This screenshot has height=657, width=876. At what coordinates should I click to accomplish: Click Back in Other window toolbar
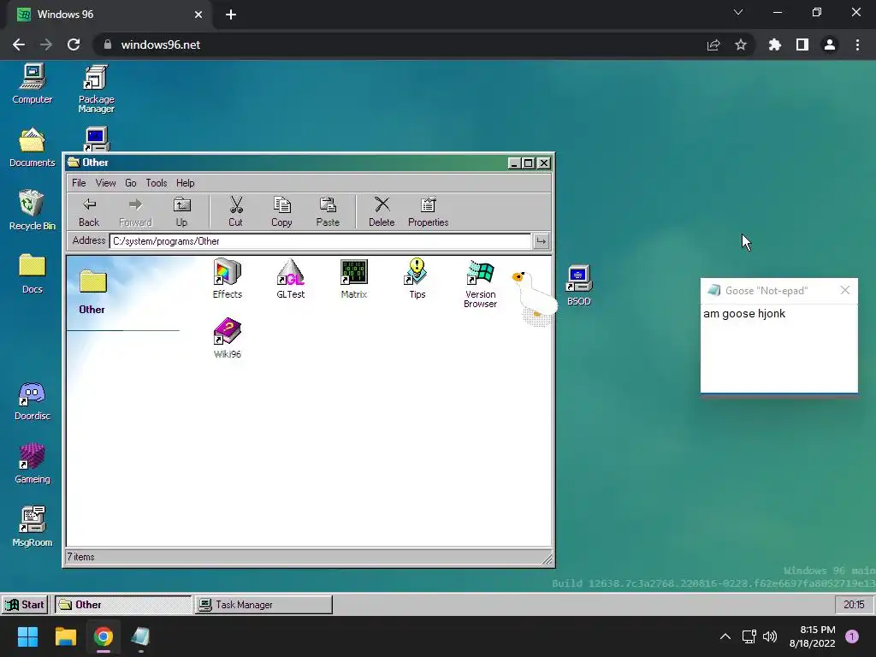pyautogui.click(x=89, y=212)
